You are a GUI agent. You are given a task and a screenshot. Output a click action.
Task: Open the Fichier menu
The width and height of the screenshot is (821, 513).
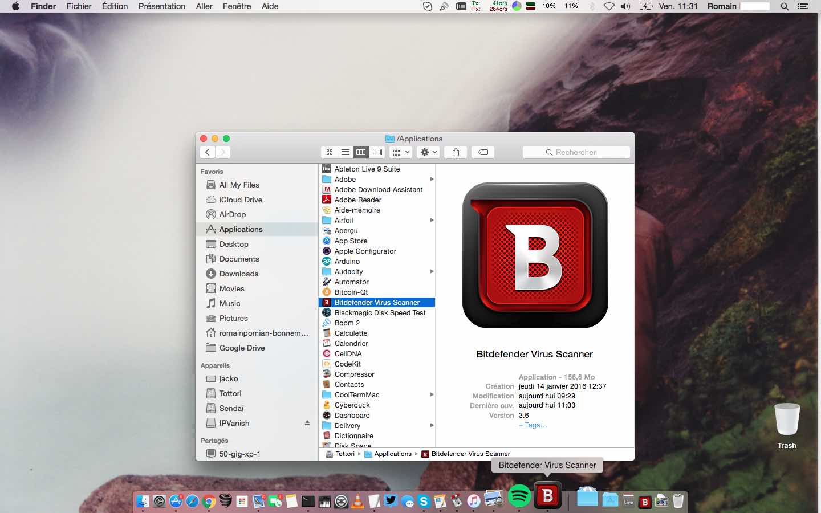tap(79, 6)
